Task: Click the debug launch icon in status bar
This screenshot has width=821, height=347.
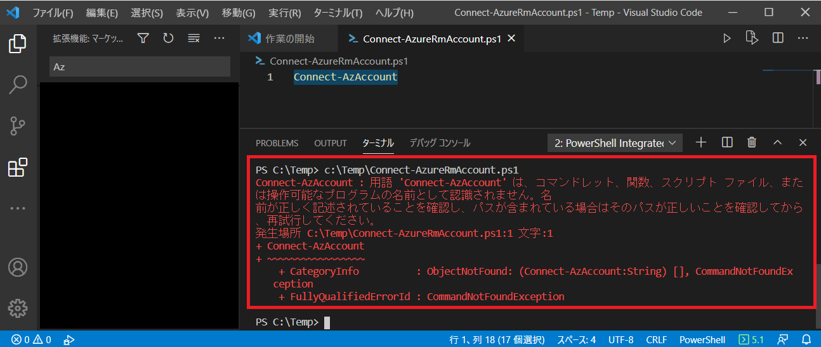Action: [x=69, y=339]
